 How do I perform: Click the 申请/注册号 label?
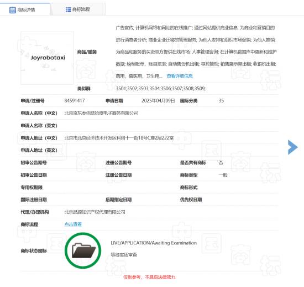[33, 101]
